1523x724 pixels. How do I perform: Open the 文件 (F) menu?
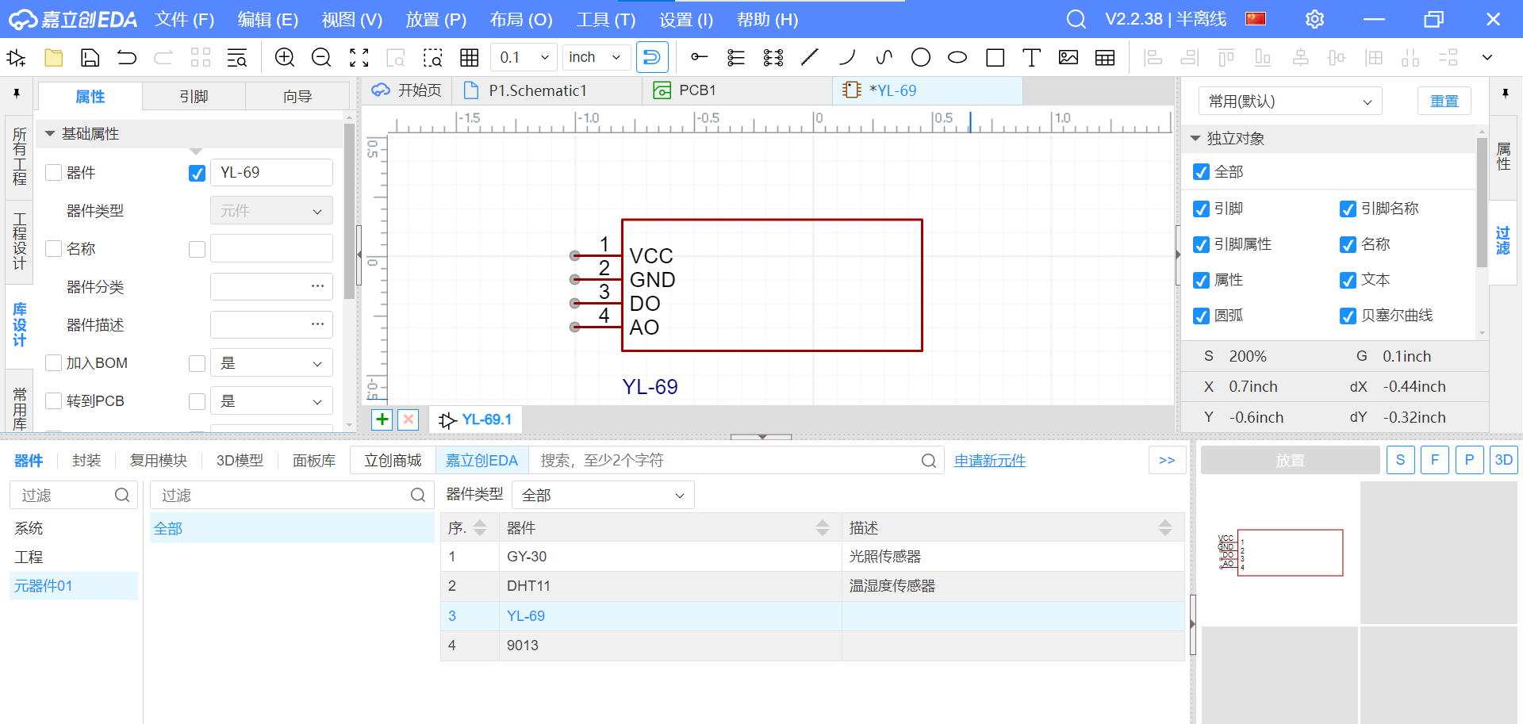(184, 19)
